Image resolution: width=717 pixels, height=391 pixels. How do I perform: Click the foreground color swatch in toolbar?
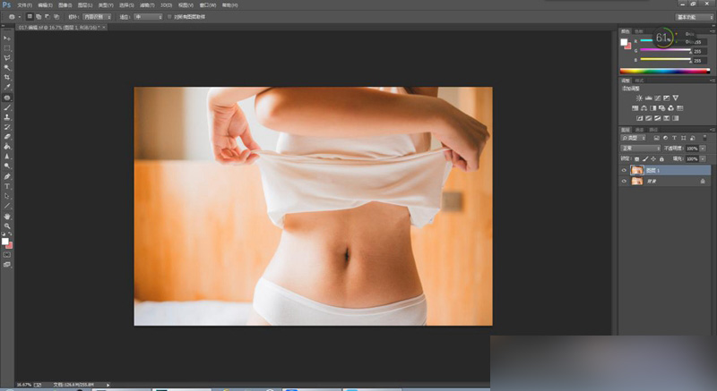4,241
